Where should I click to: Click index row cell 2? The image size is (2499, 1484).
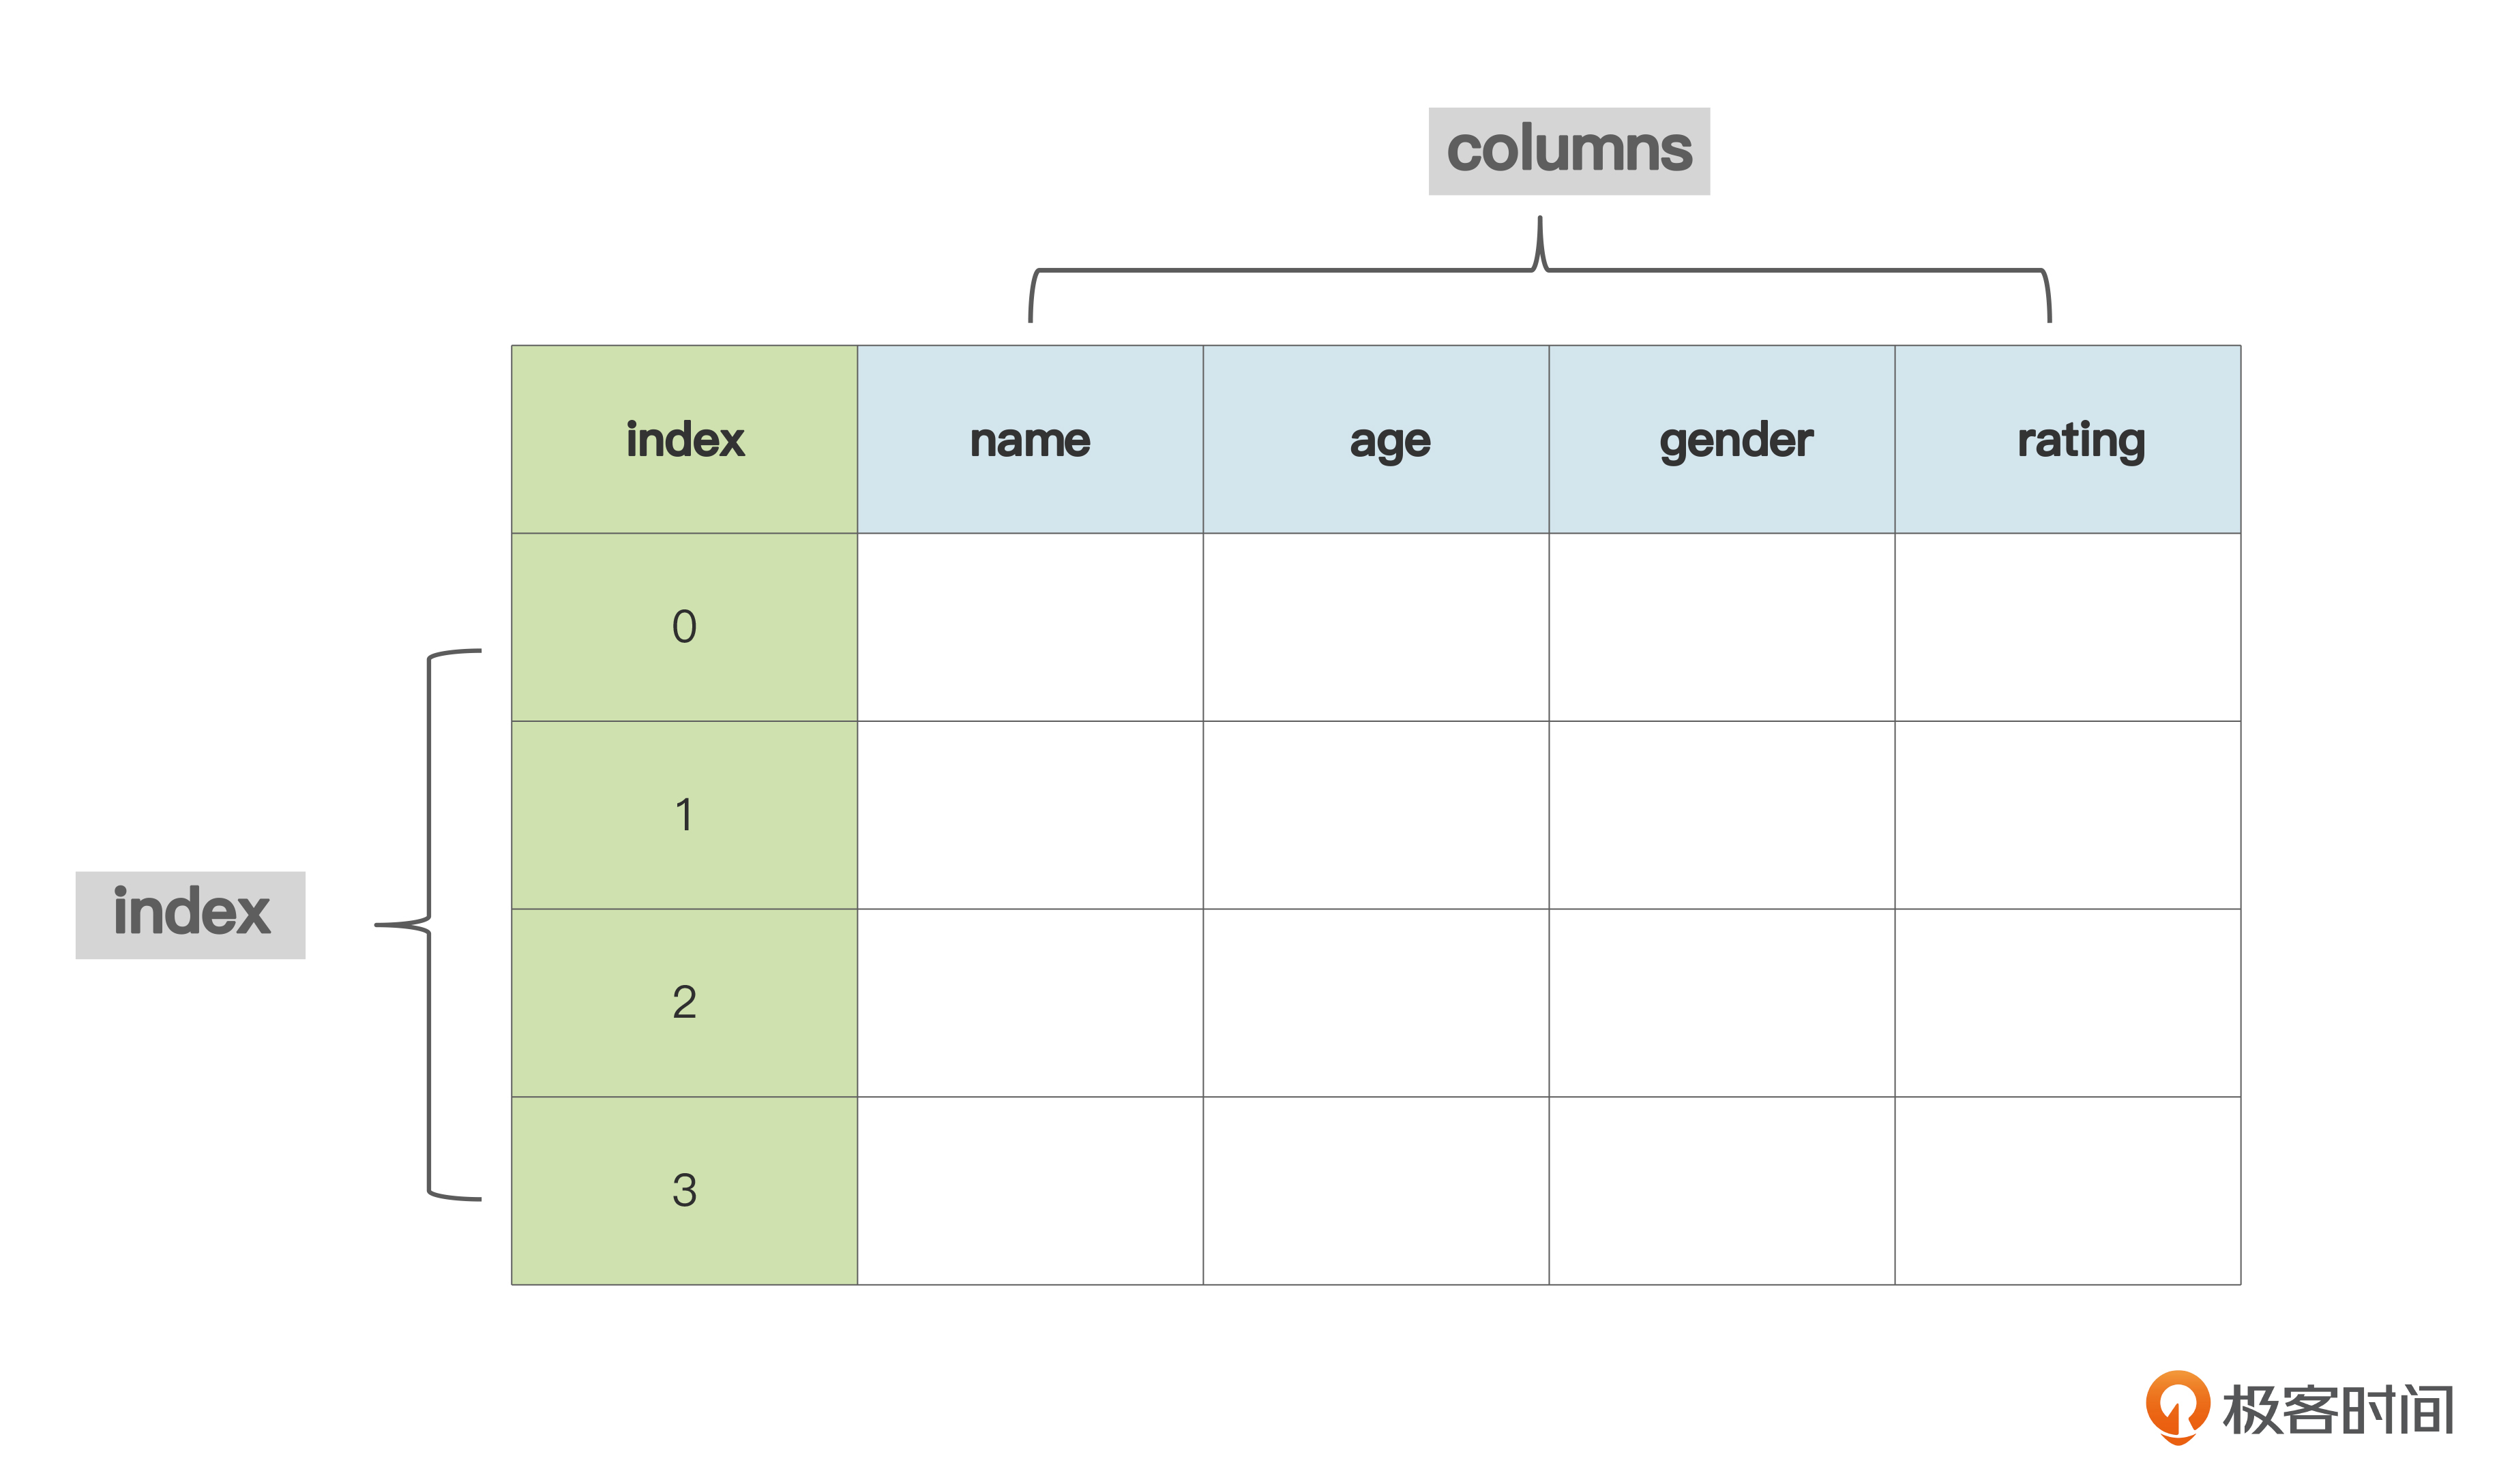(684, 1003)
